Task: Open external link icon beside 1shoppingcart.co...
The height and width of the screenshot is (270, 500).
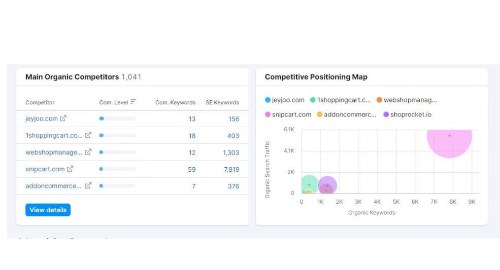Action: click(x=88, y=135)
